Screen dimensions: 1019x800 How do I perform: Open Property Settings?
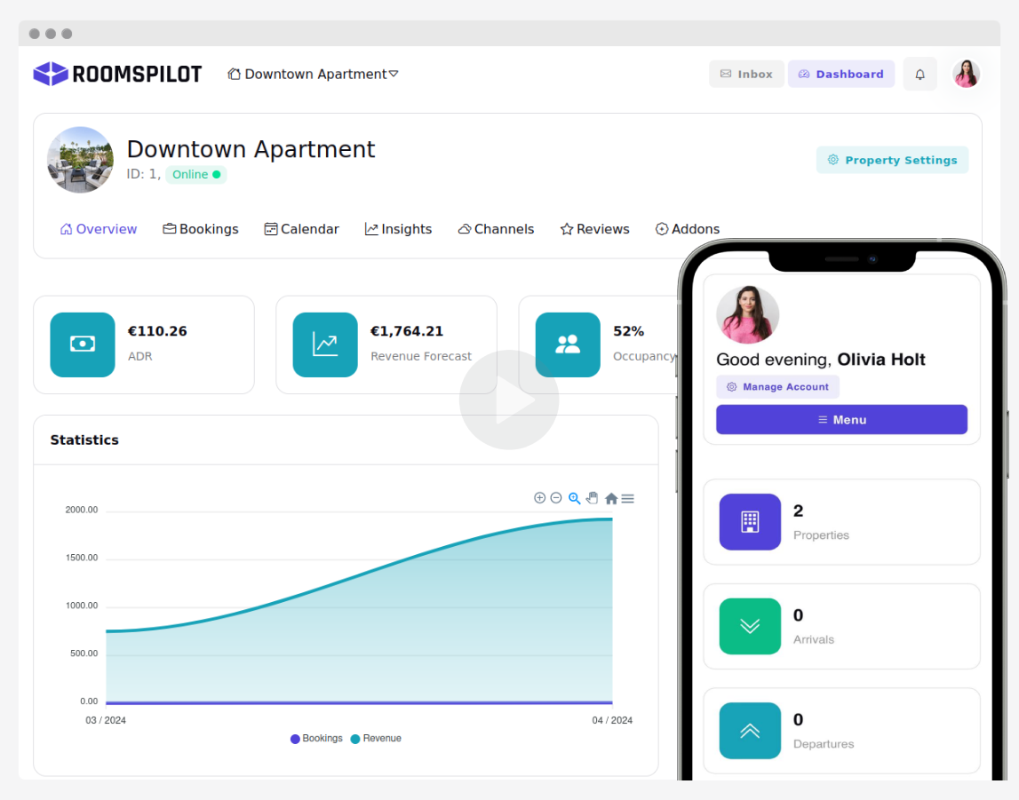click(x=892, y=160)
